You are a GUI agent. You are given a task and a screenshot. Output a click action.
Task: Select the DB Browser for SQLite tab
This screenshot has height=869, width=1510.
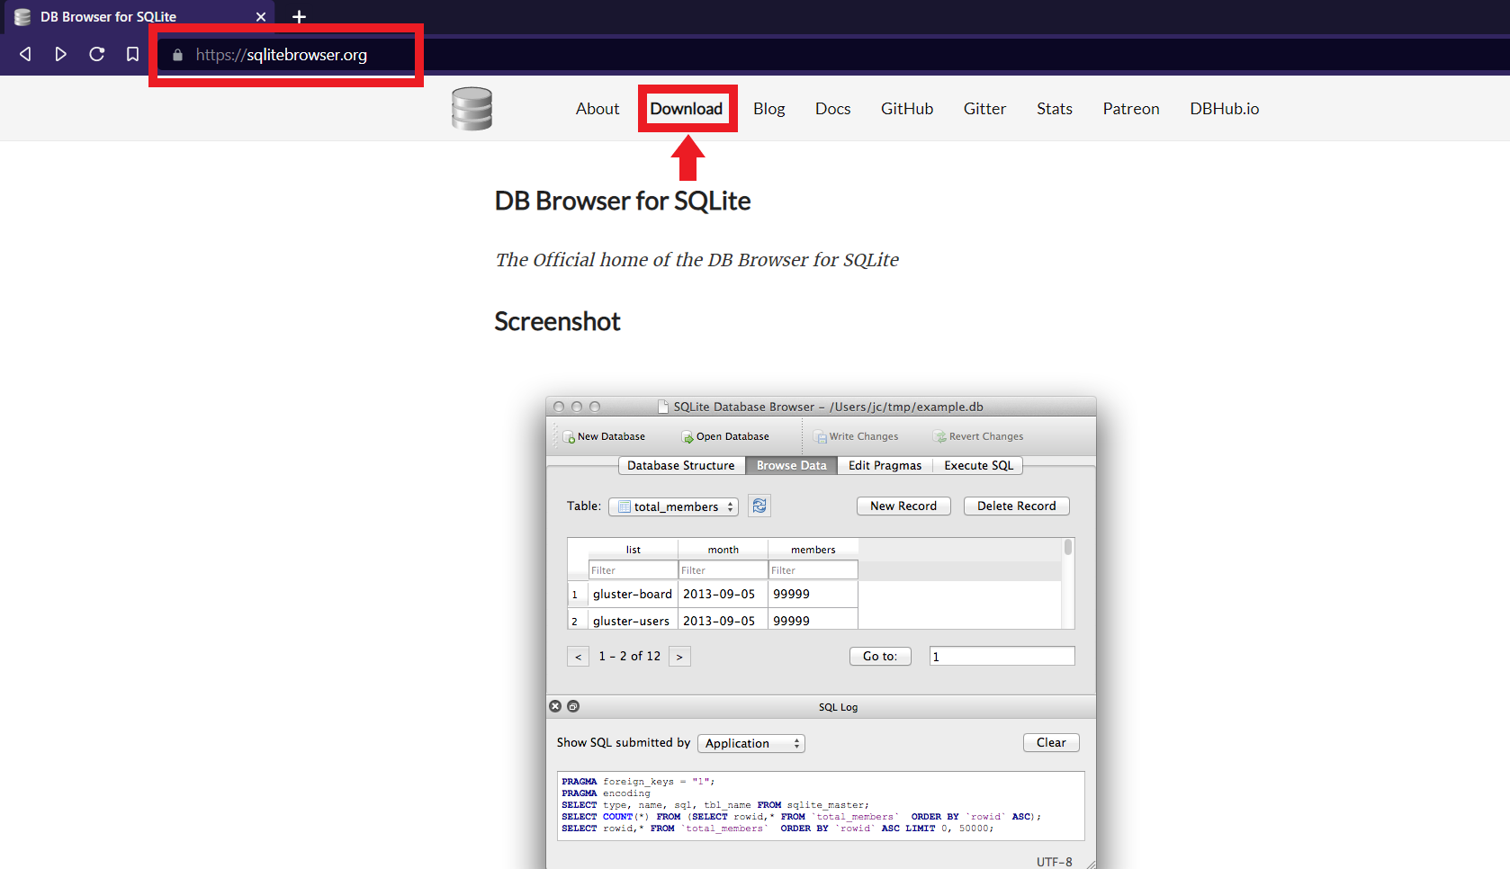(x=108, y=16)
